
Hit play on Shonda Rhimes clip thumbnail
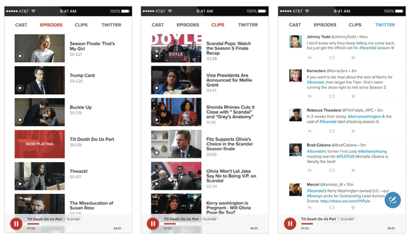(x=157, y=120)
